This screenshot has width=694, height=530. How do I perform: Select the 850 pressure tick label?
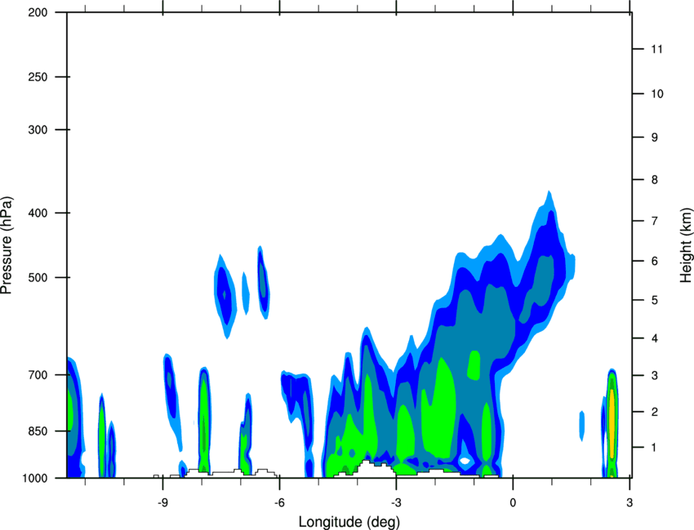38,431
